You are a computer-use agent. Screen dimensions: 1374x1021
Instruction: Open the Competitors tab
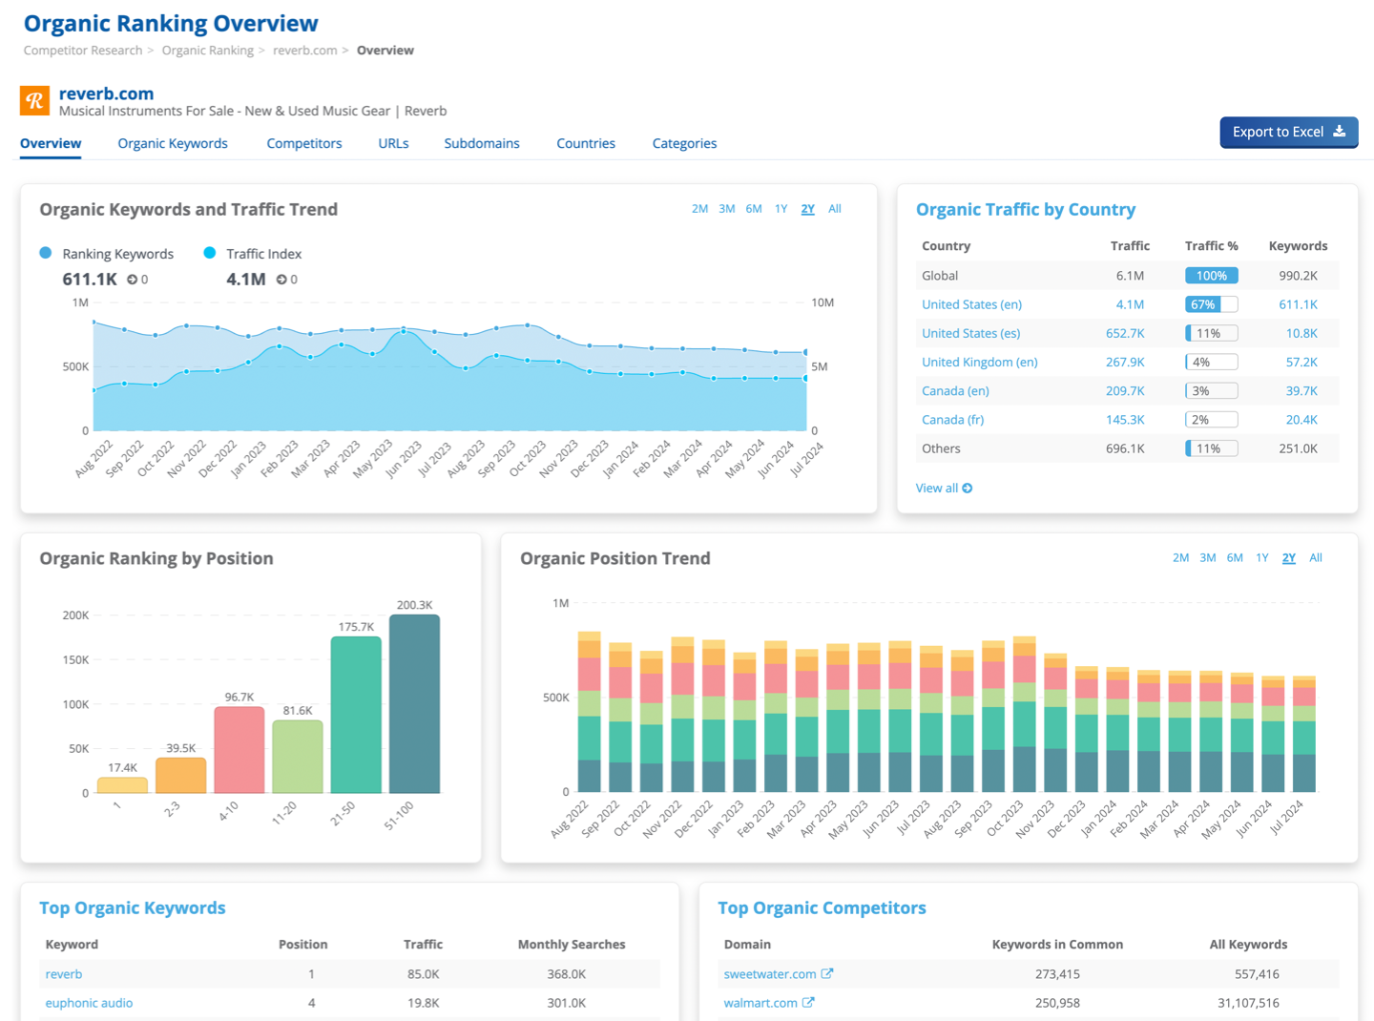pos(304,143)
